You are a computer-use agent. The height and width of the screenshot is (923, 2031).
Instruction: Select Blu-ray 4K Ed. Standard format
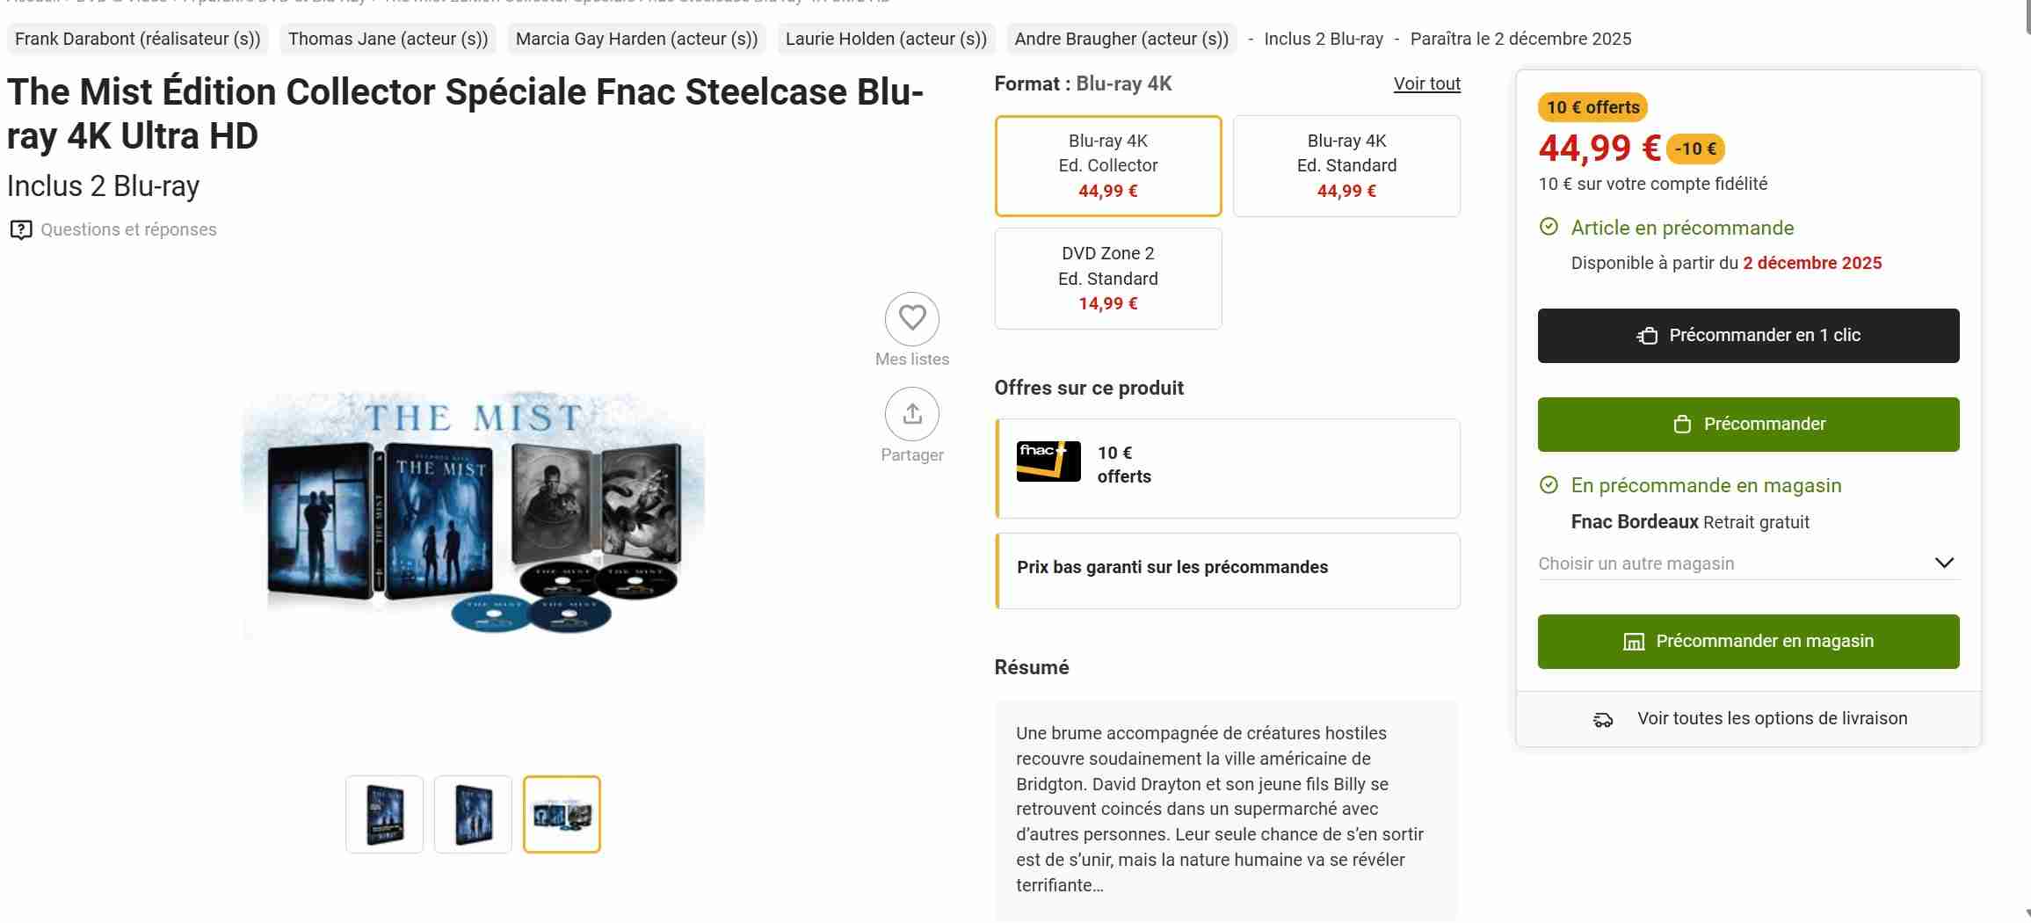point(1346,165)
